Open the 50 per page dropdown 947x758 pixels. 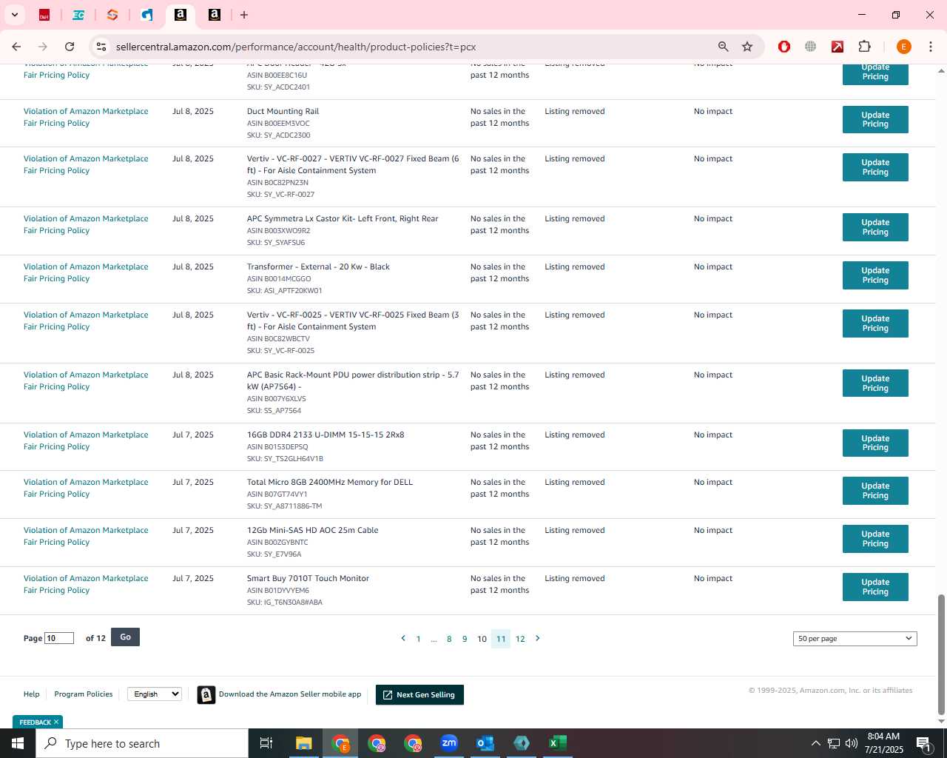pos(855,638)
